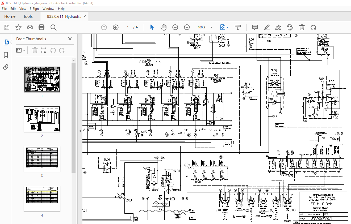This screenshot has width=351, height=224.
Task: Click label 14.02 on the diagram
Action: coord(147,168)
